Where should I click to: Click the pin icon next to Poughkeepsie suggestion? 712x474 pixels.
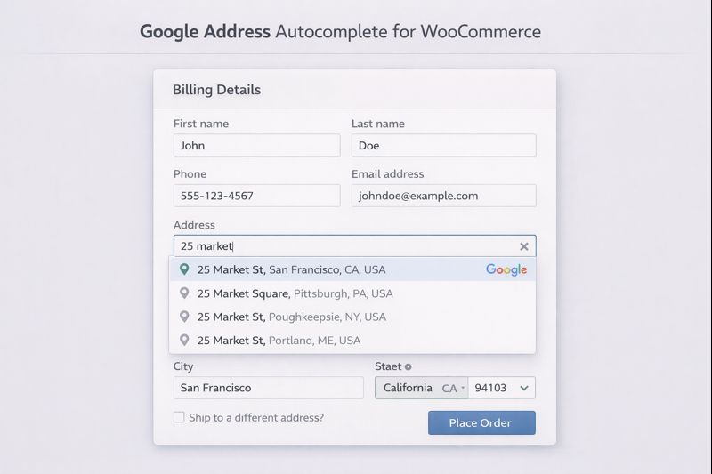[x=184, y=317]
